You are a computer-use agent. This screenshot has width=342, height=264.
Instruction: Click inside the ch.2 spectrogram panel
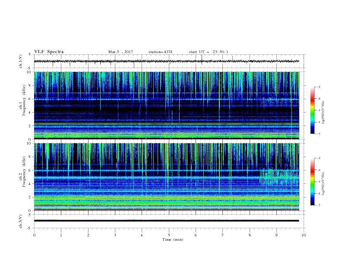click(x=166, y=177)
